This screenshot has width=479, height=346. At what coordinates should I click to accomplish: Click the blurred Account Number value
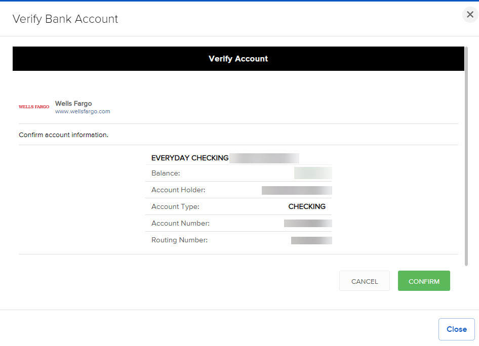(x=308, y=223)
